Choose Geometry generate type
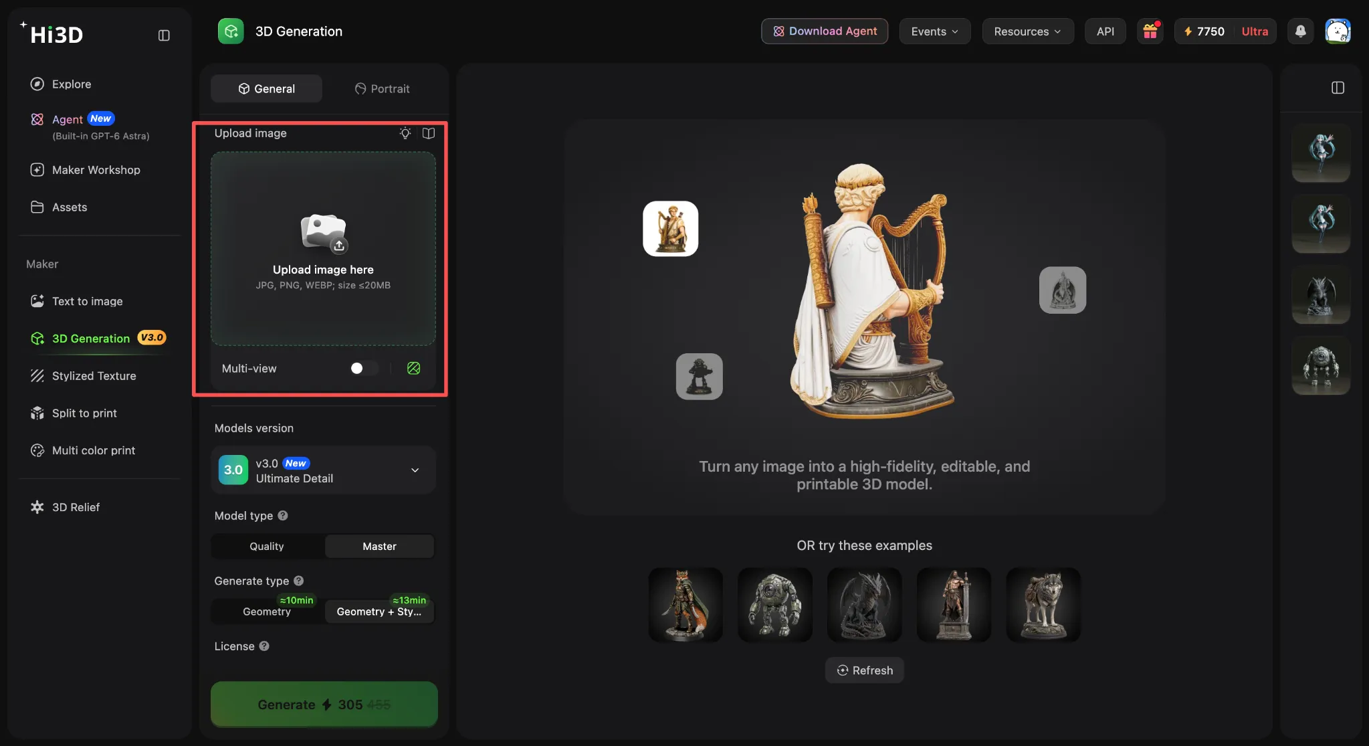Viewport: 1369px width, 746px height. coord(267,612)
